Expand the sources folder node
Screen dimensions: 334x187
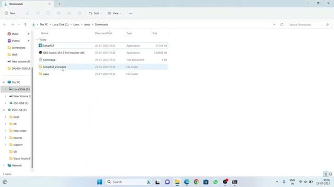[6, 138]
